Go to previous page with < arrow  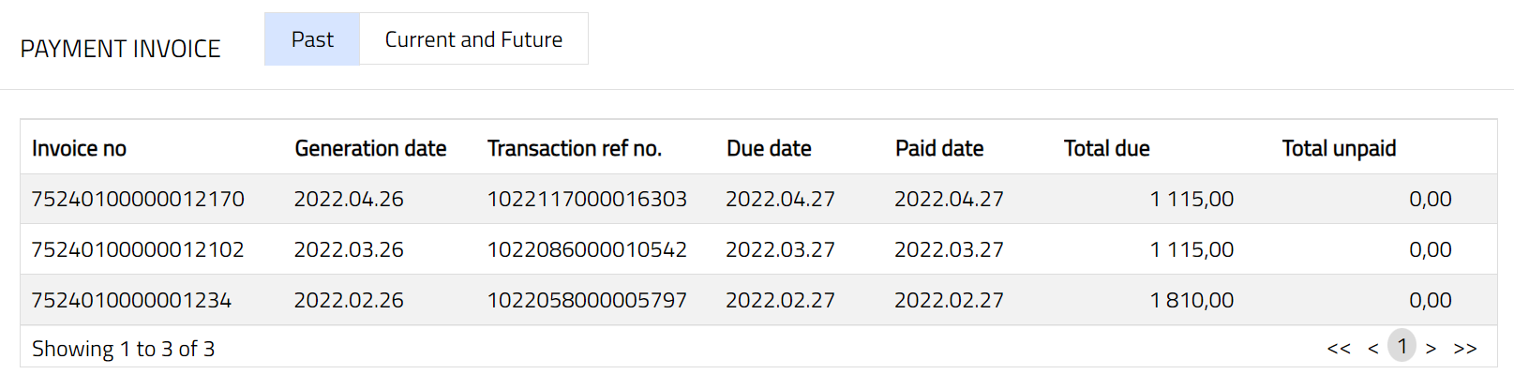click(1372, 349)
